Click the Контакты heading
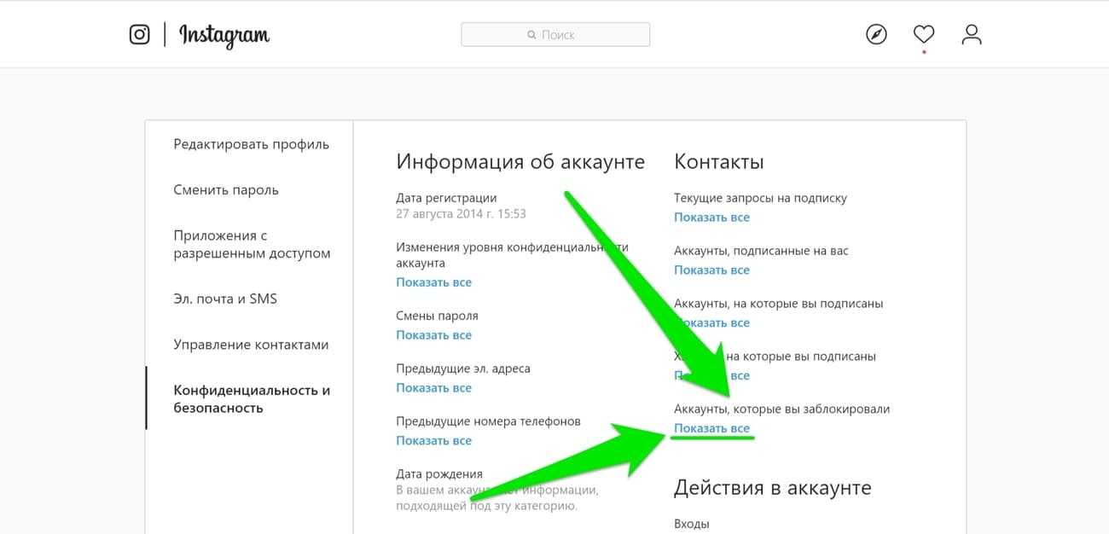The width and height of the screenshot is (1109, 534). tap(719, 162)
